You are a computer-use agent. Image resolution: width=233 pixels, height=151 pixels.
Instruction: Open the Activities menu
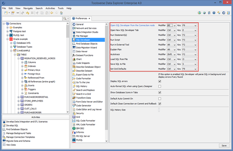pos(50,8)
